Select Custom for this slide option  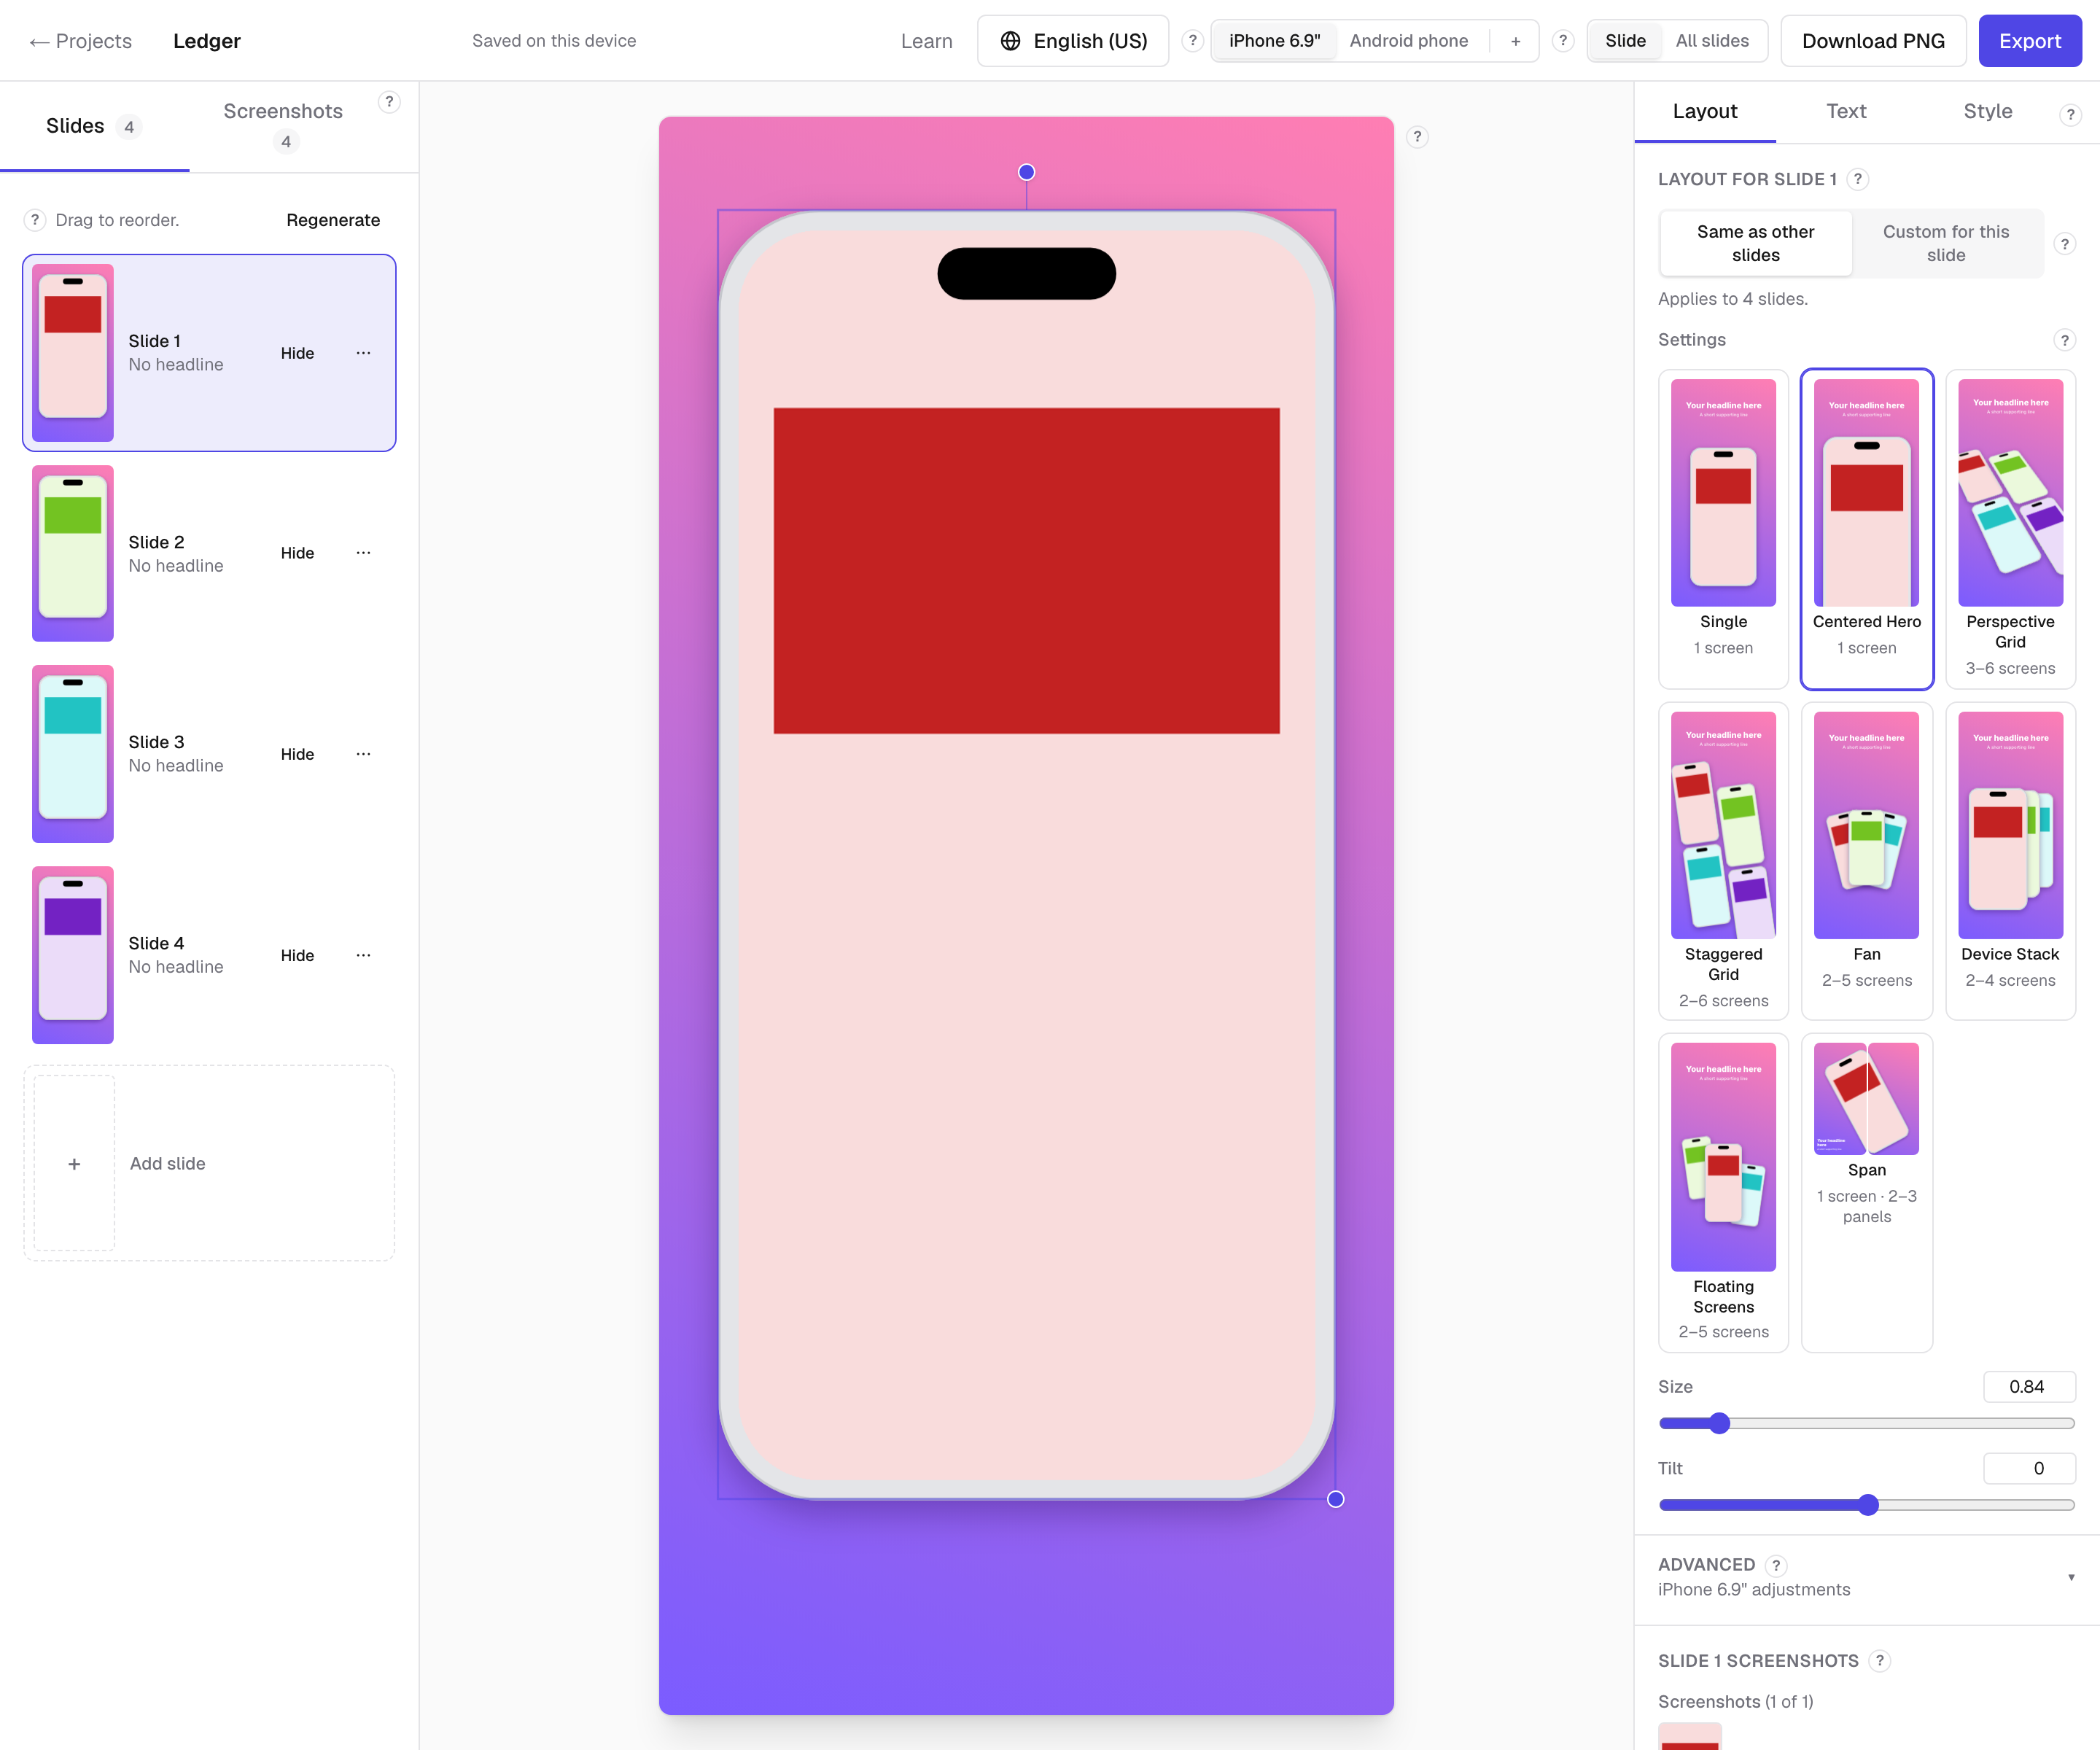(1946, 243)
